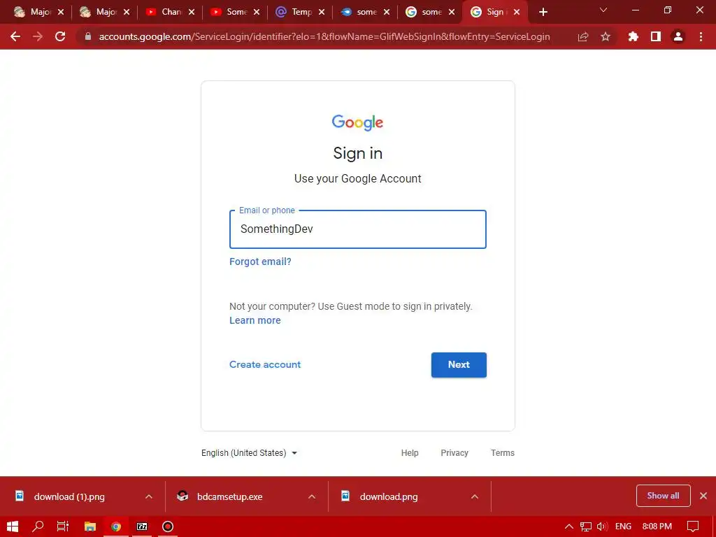Click the Email or phone field

pos(357,229)
